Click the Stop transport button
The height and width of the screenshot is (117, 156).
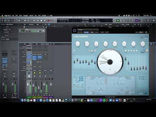(41, 20)
